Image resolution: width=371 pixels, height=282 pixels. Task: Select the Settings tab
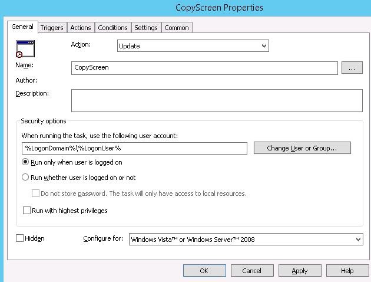pyautogui.click(x=145, y=28)
